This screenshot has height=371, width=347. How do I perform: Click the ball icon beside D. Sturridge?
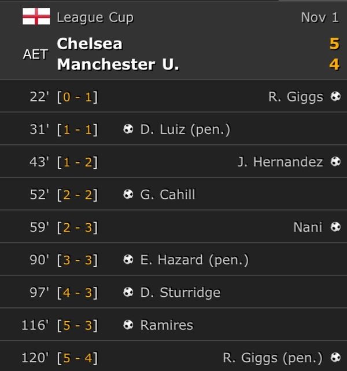(x=128, y=292)
